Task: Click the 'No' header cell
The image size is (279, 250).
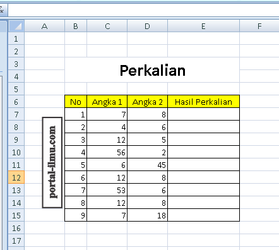Action: pos(76,102)
